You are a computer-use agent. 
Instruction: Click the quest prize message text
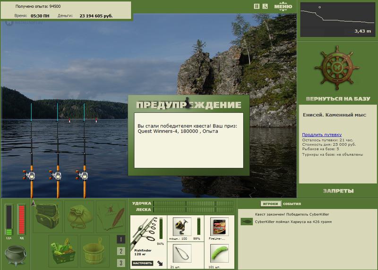(187, 128)
